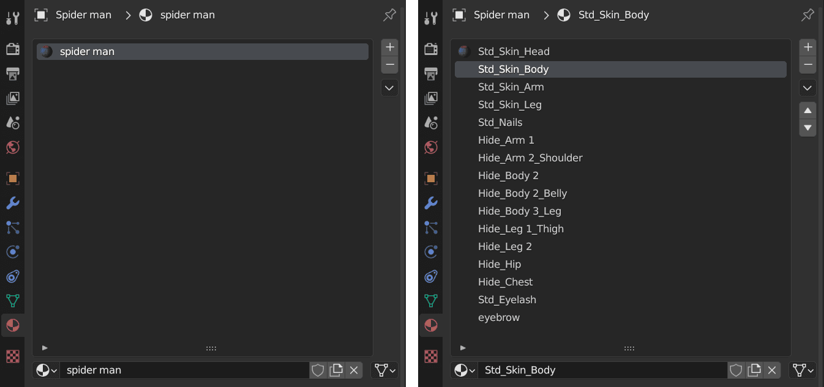The width and height of the screenshot is (824, 387).
Task: Open Scene properties in Std_Skin_Body panel
Action: click(431, 122)
